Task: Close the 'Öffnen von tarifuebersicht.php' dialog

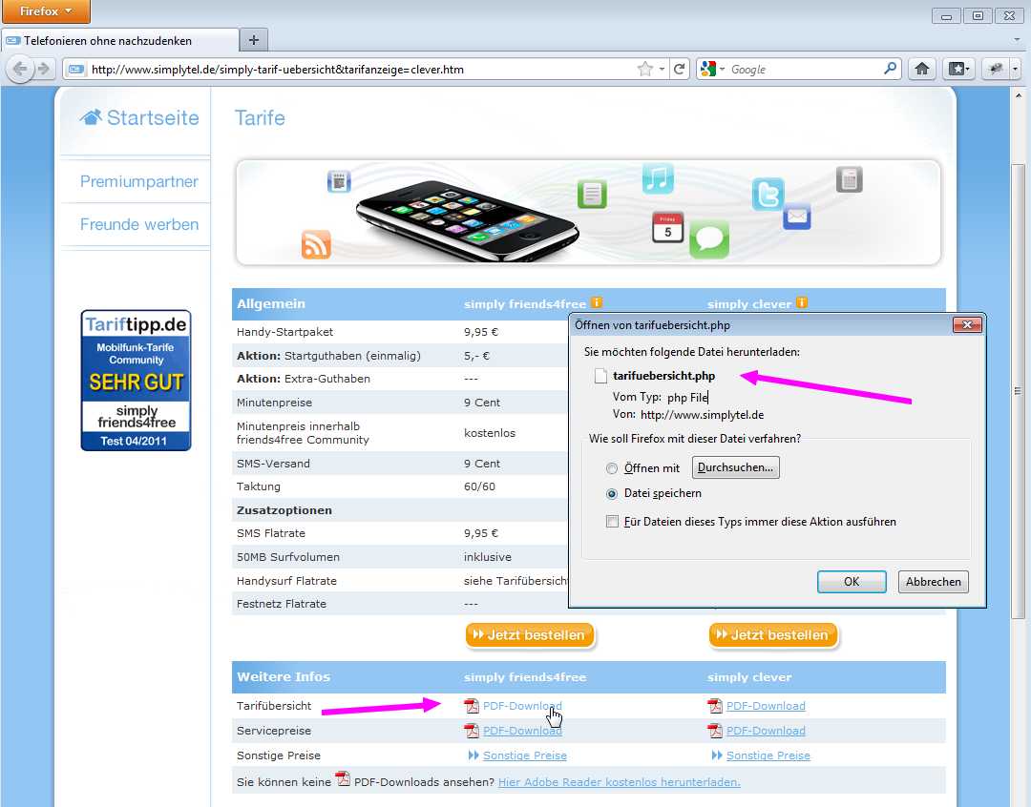Action: pyautogui.click(x=967, y=324)
